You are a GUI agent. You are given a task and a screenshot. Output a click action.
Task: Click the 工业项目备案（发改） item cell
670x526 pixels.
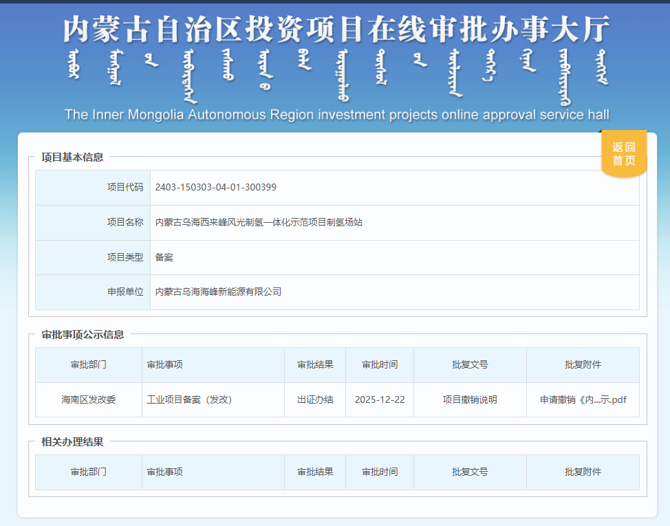click(x=189, y=400)
